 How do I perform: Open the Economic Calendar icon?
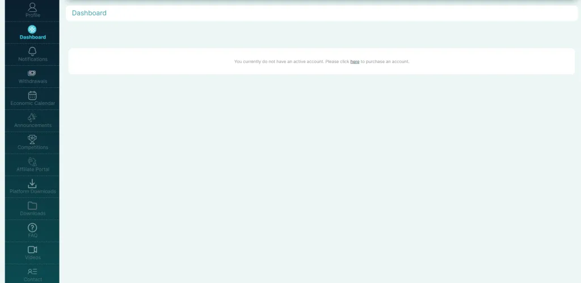tap(32, 95)
